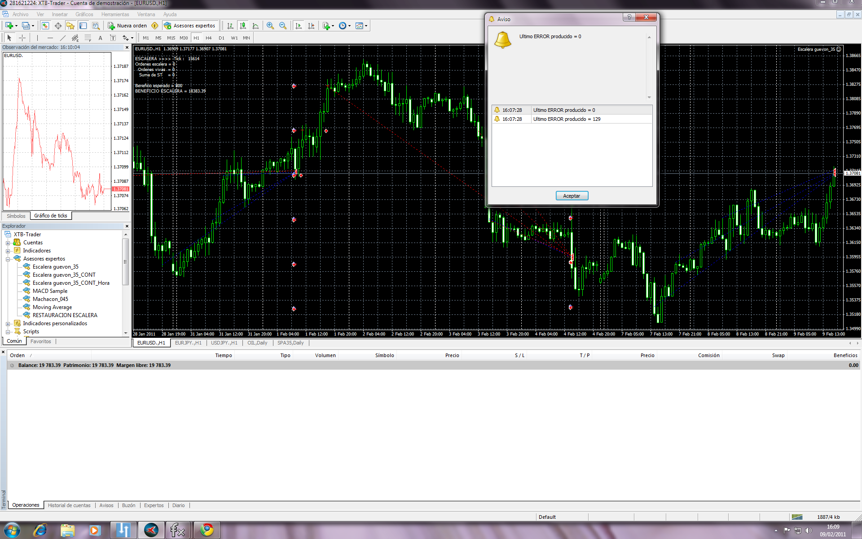Select the crosshair tool

point(22,38)
